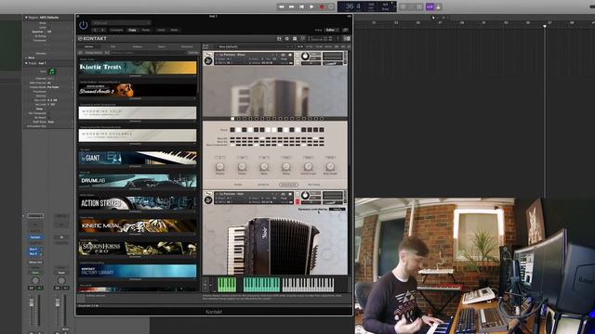Click the Kontakt logo

[93, 39]
